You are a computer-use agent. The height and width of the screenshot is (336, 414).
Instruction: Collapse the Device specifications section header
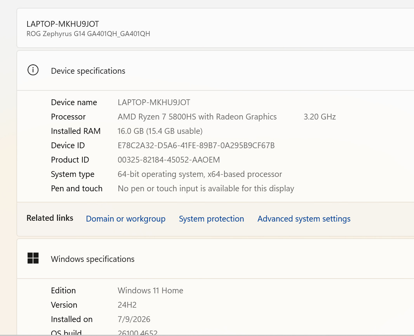tap(216, 71)
